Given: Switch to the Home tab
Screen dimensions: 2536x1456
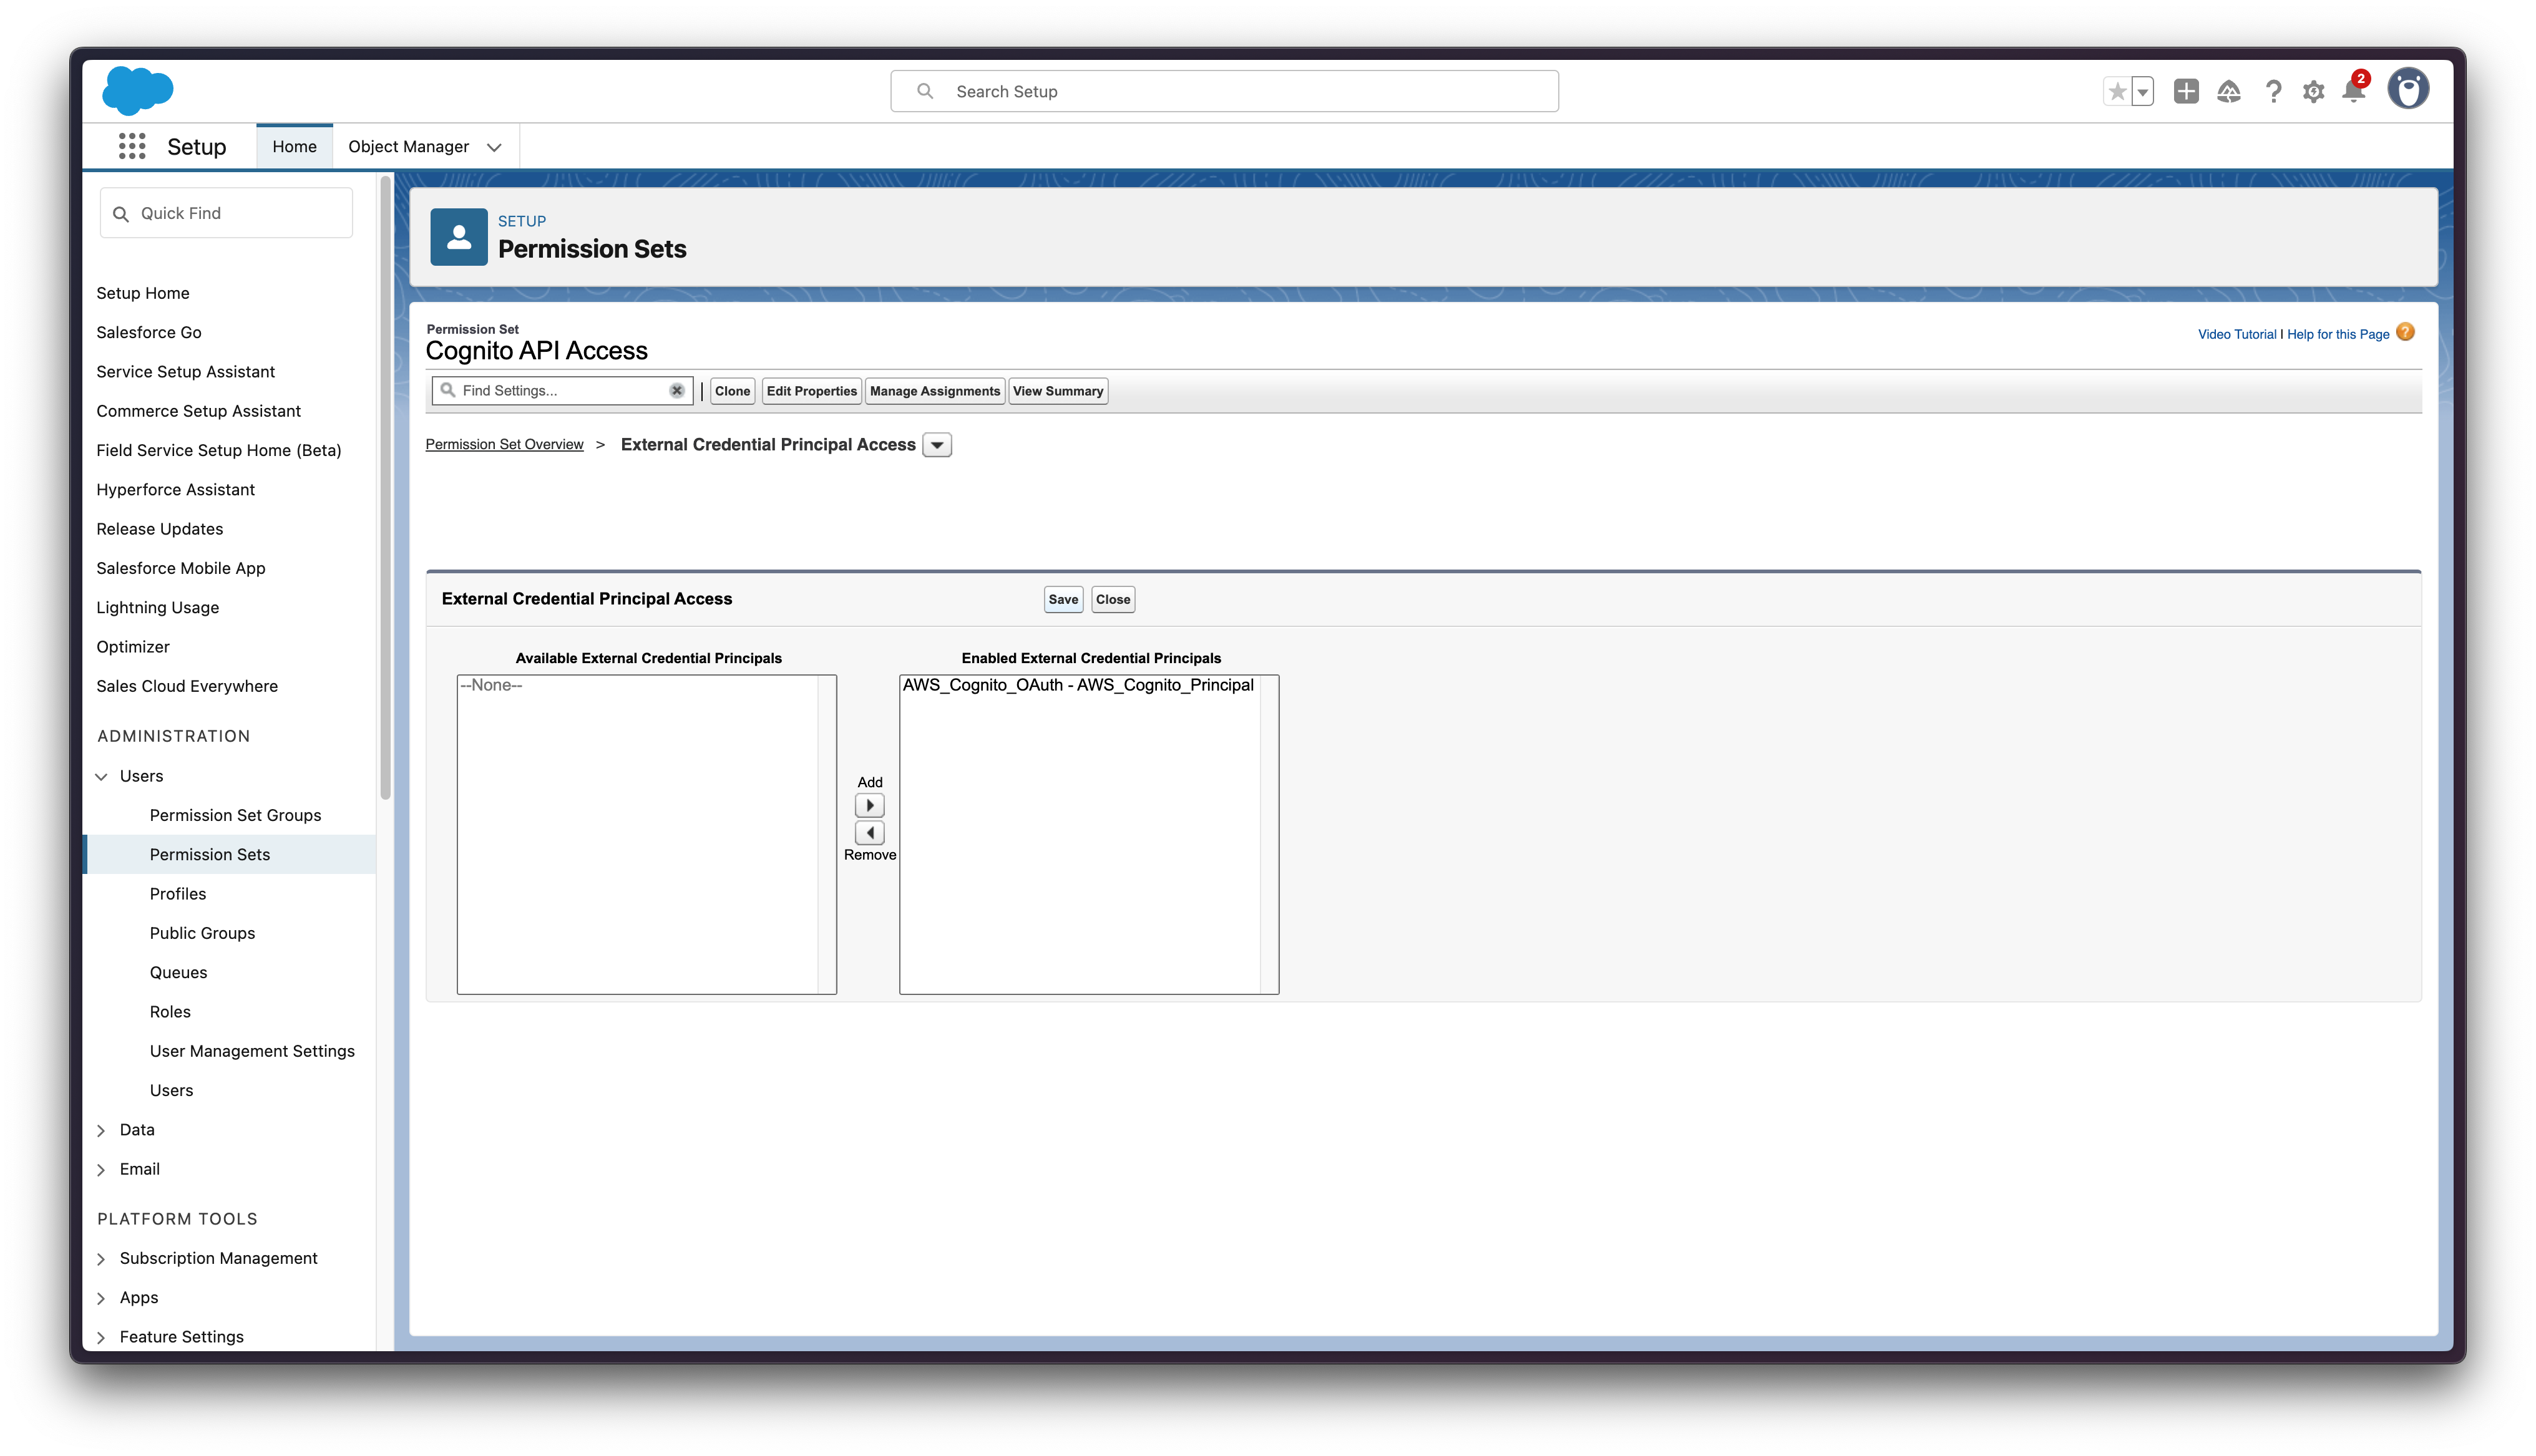Looking at the screenshot, I should (x=294, y=147).
